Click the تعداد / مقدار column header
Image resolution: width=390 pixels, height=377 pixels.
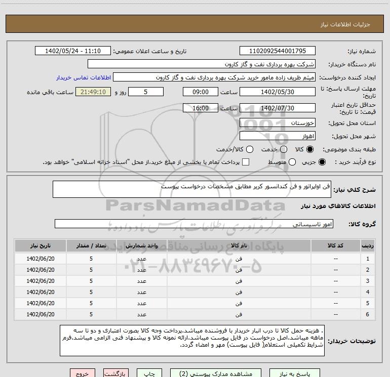pos(91,245)
